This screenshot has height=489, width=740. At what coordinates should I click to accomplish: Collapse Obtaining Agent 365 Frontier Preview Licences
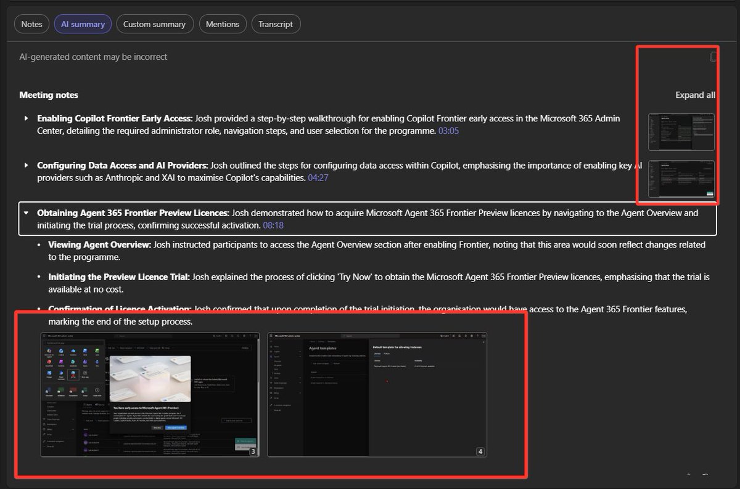coord(26,213)
